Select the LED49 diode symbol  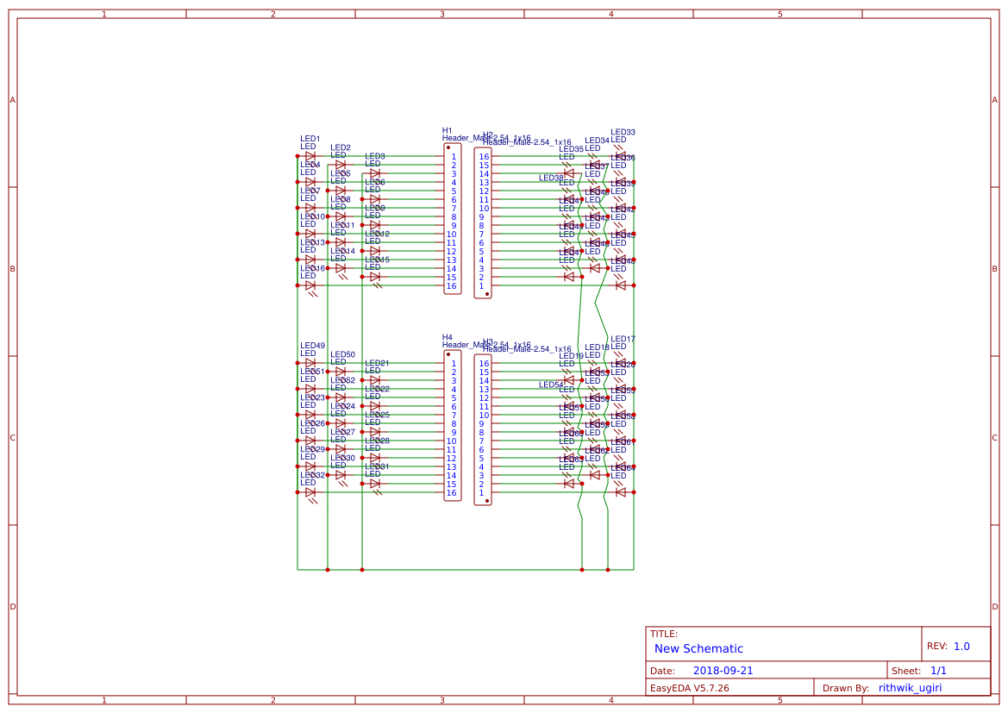pos(310,363)
